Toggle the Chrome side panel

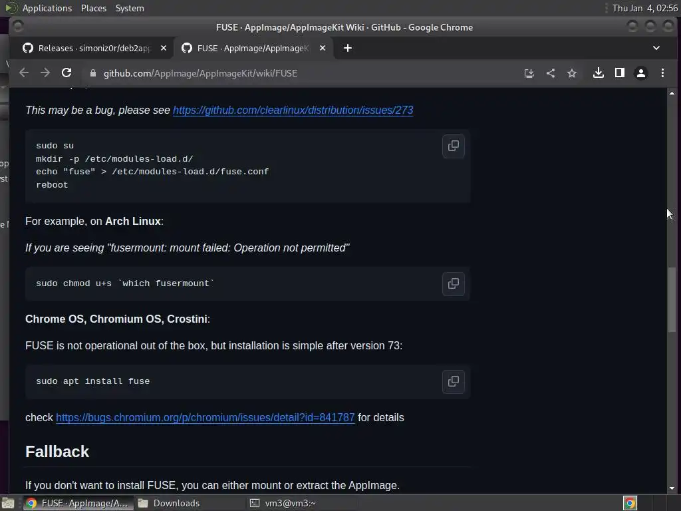620,73
